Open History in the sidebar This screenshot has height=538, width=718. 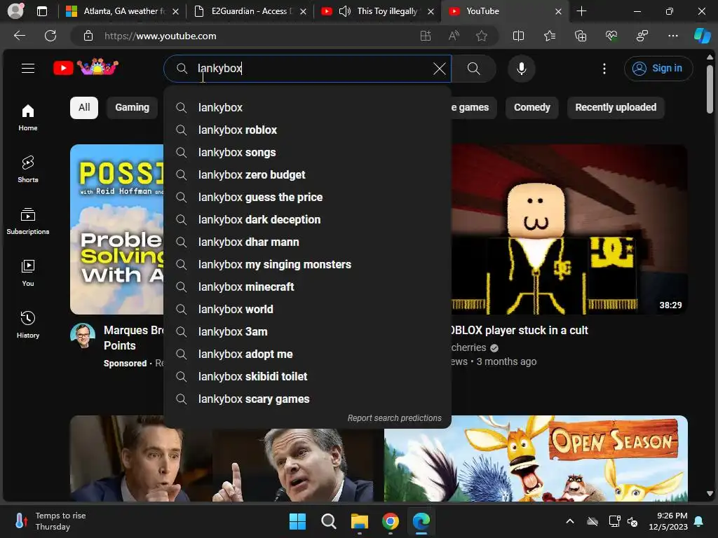point(28,325)
